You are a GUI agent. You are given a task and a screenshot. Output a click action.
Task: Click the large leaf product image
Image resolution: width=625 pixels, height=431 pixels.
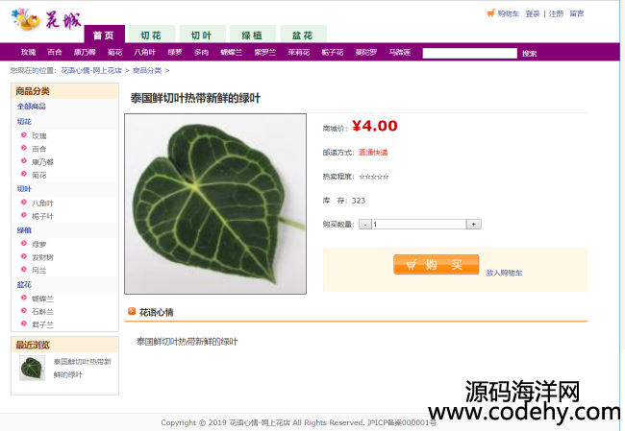[x=215, y=204]
